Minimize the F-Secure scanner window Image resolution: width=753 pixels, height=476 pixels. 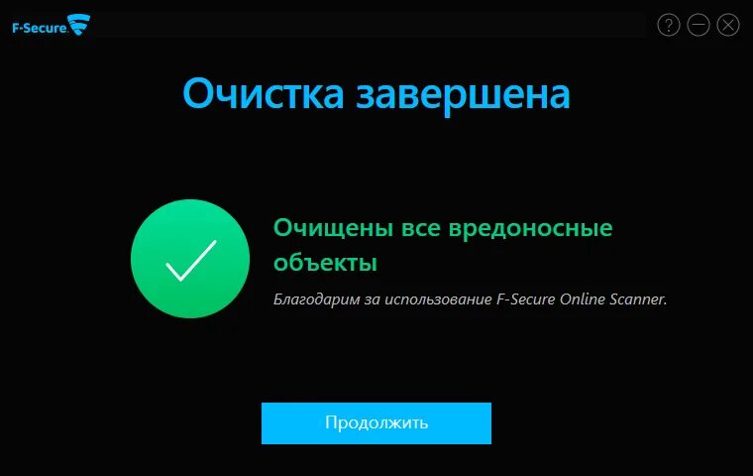point(699,25)
